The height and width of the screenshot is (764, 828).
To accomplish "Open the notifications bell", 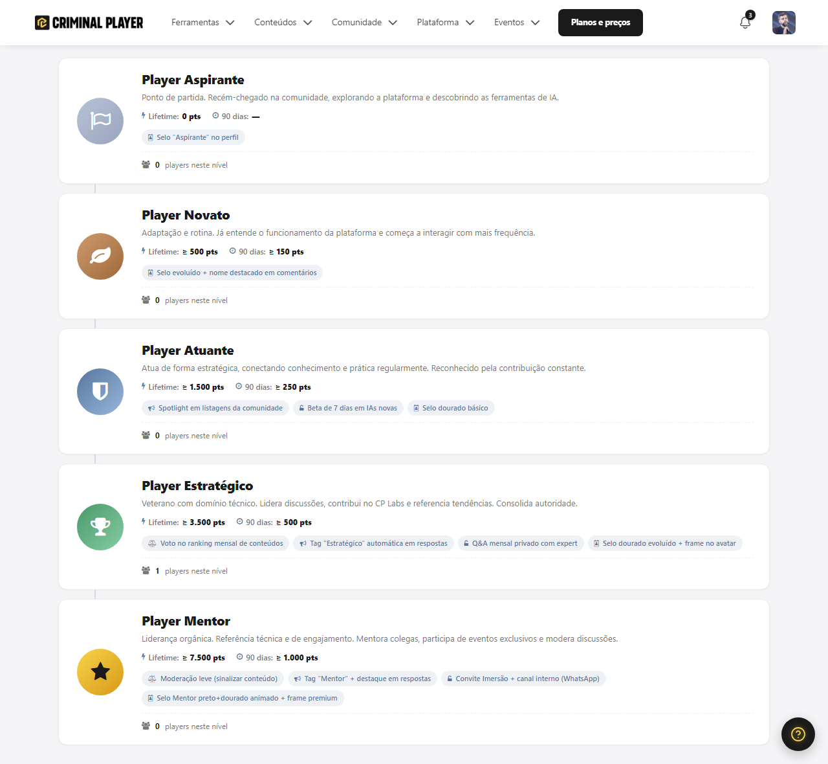I will (745, 23).
